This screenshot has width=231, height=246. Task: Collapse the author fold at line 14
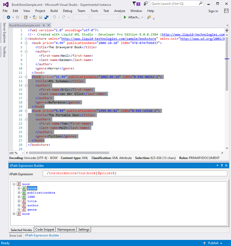(x=26, y=85)
